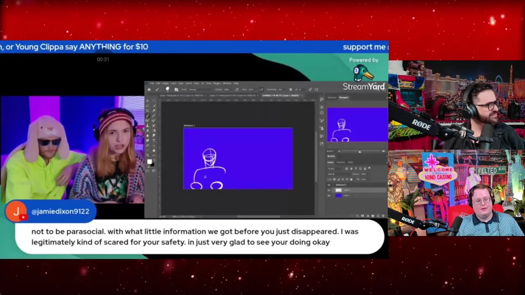Open the Window menu
The width and height of the screenshot is (525, 295).
coord(227,83)
